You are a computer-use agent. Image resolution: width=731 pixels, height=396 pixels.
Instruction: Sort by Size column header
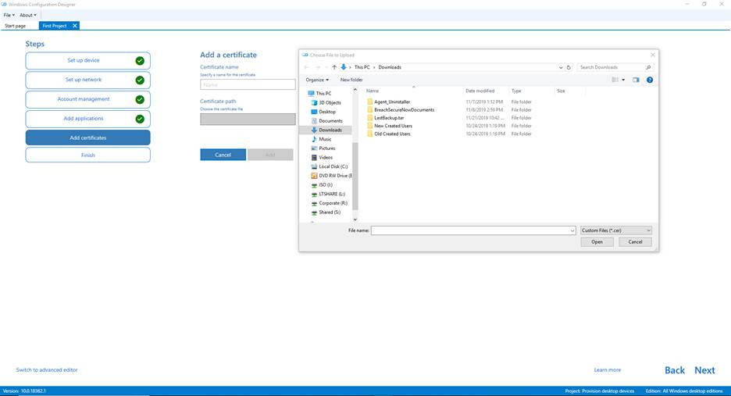(x=561, y=91)
